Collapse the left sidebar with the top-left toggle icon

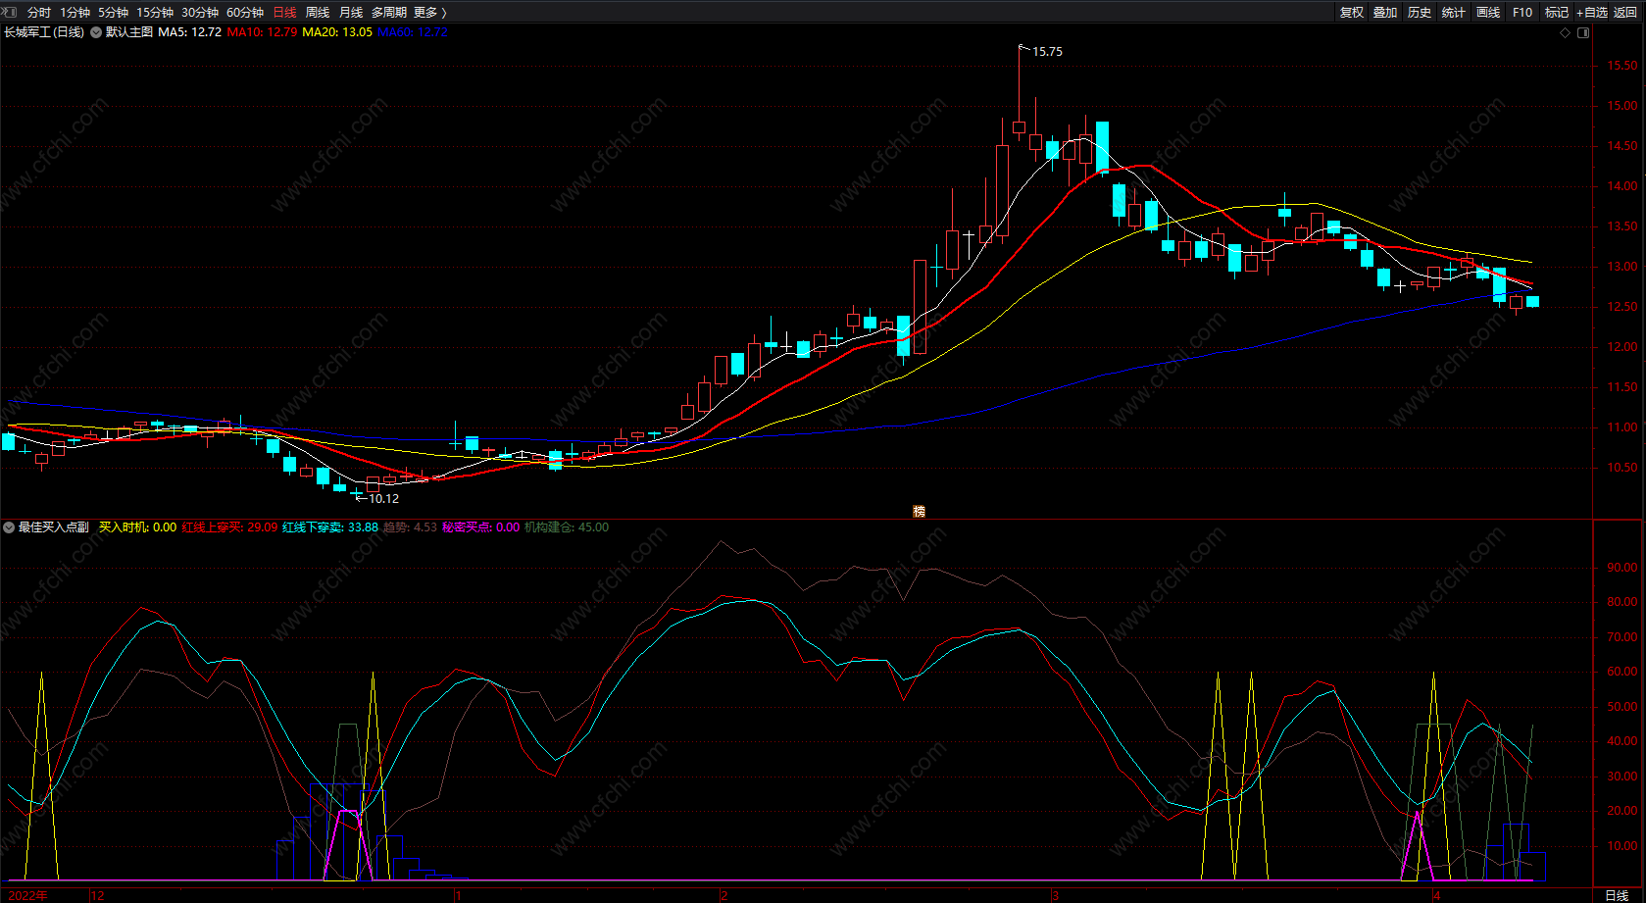tap(11, 12)
